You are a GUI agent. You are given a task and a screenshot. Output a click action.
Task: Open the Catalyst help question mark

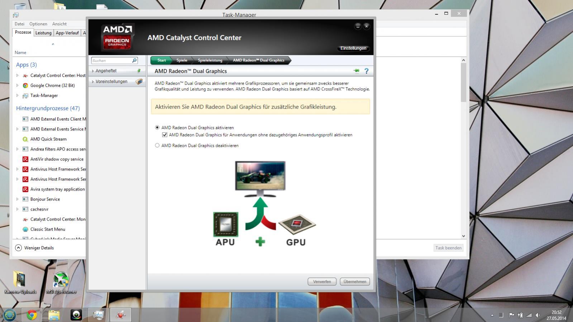pyautogui.click(x=366, y=71)
